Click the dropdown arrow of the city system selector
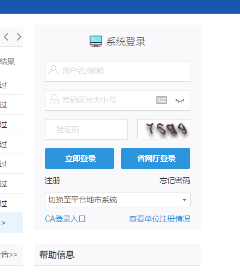Image resolution: width=240 pixels, height=272 pixels. [x=184, y=200]
